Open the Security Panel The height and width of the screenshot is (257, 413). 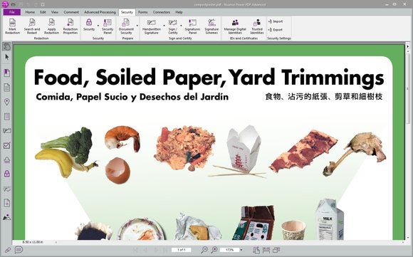tap(108, 26)
